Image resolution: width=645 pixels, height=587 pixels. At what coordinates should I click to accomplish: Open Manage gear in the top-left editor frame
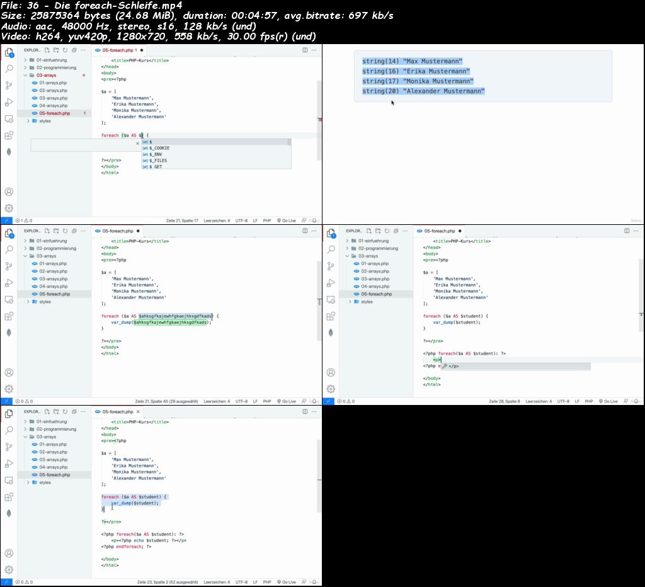click(9, 208)
